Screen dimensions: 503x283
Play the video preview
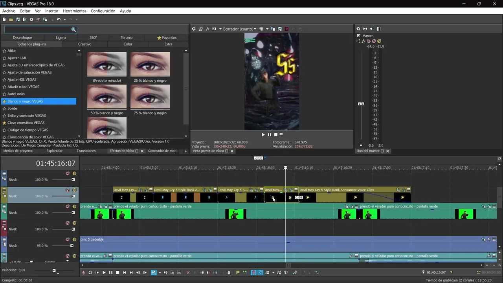(x=263, y=135)
